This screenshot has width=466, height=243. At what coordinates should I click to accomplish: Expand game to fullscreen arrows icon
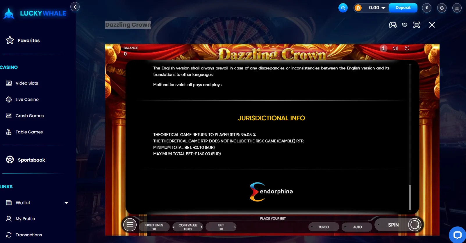click(407, 48)
